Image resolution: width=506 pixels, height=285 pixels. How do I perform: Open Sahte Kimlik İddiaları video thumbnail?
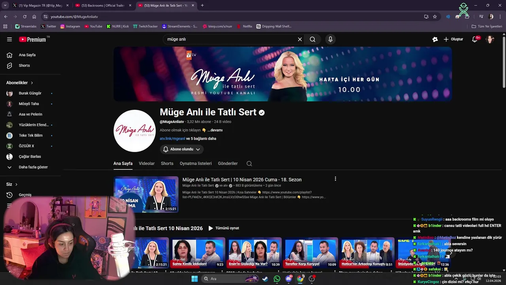click(x=197, y=253)
